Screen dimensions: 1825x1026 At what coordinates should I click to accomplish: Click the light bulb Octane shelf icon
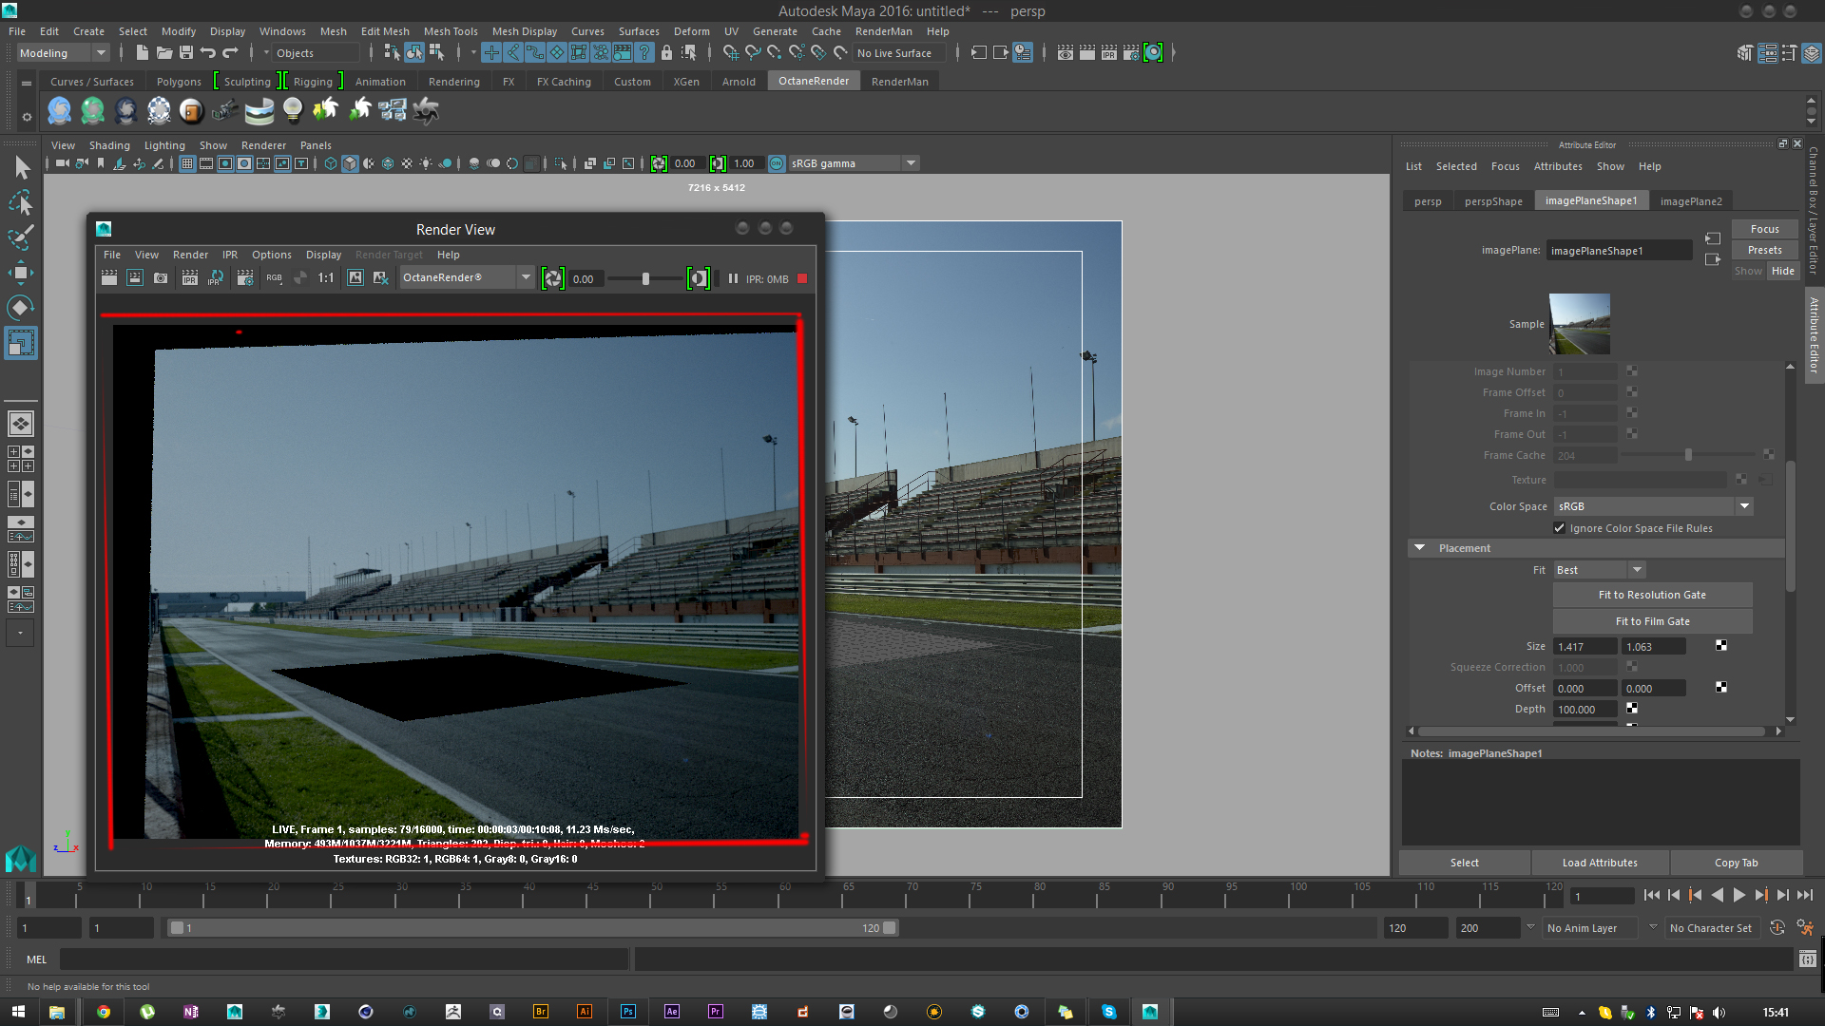(x=293, y=111)
